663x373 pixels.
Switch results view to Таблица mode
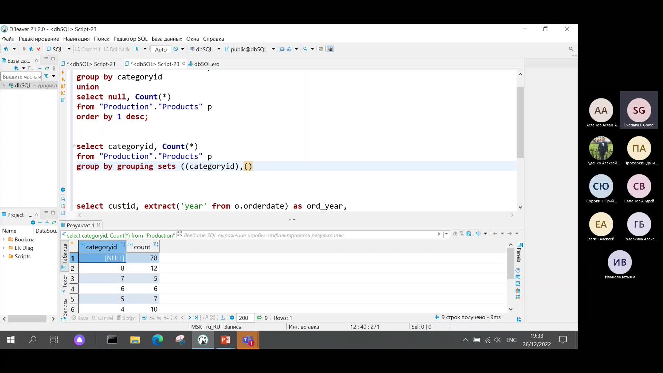[65, 256]
